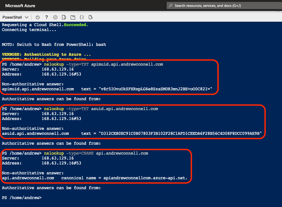This screenshot has height=207, width=282.
Task: Click the search magnifier icon
Action: 171,5
